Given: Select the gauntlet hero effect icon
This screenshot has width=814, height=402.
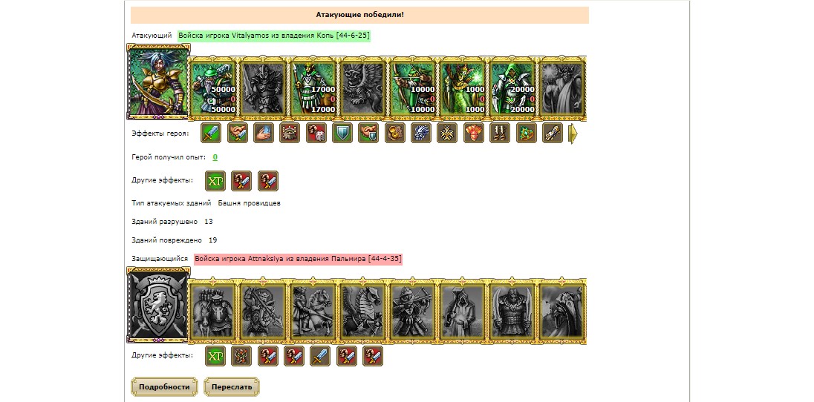Looking at the screenshot, I should (553, 133).
